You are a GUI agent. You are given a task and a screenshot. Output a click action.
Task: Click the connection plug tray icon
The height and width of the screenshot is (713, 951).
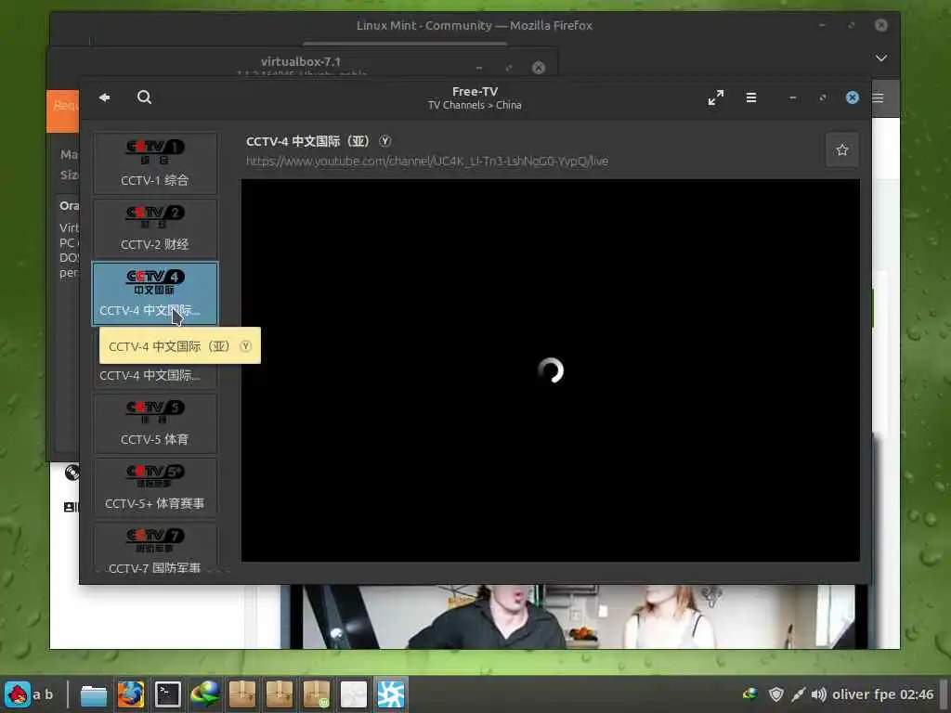(x=798, y=694)
